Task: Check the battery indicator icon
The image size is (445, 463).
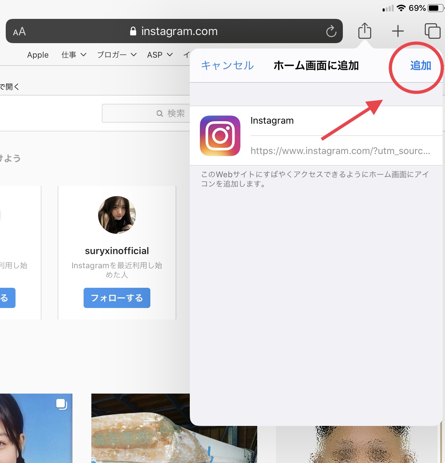Action: pos(436,8)
